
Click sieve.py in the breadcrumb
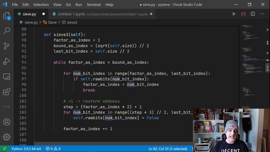point(31,22)
